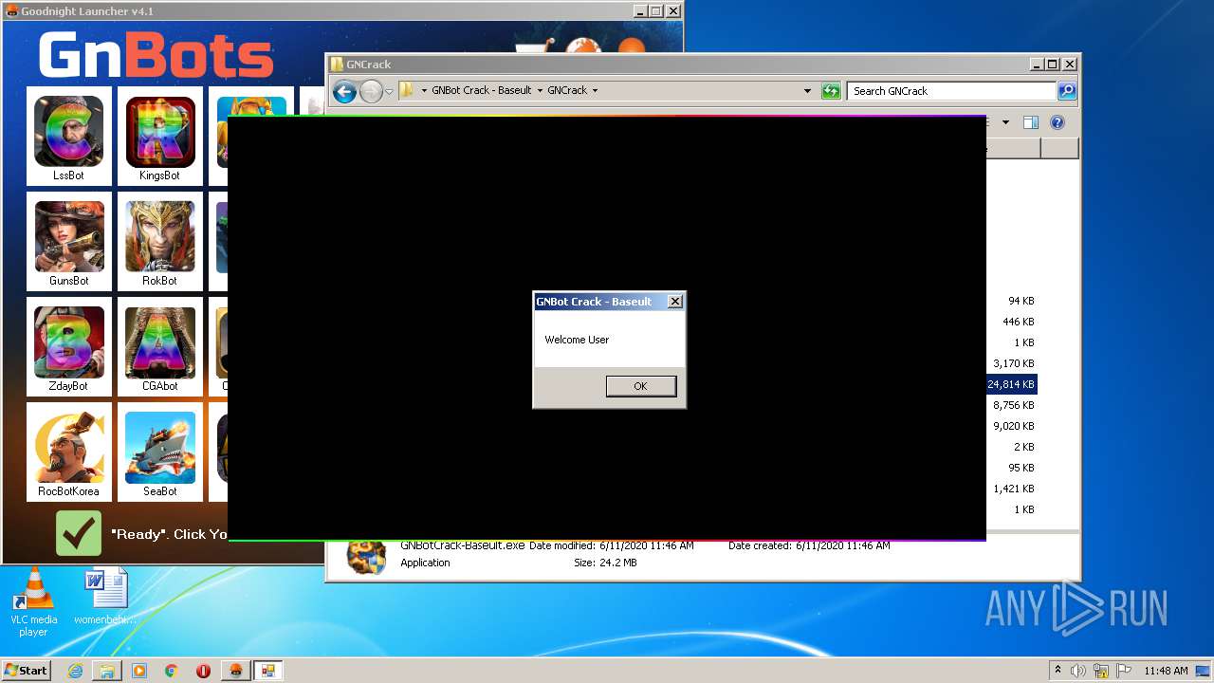Open the CGAbot tile

159,346
